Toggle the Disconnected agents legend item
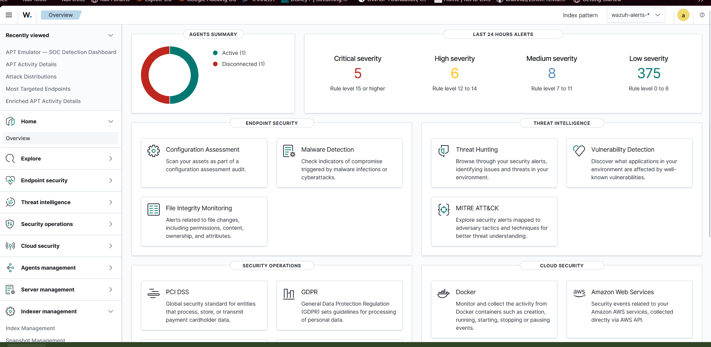 coord(239,64)
